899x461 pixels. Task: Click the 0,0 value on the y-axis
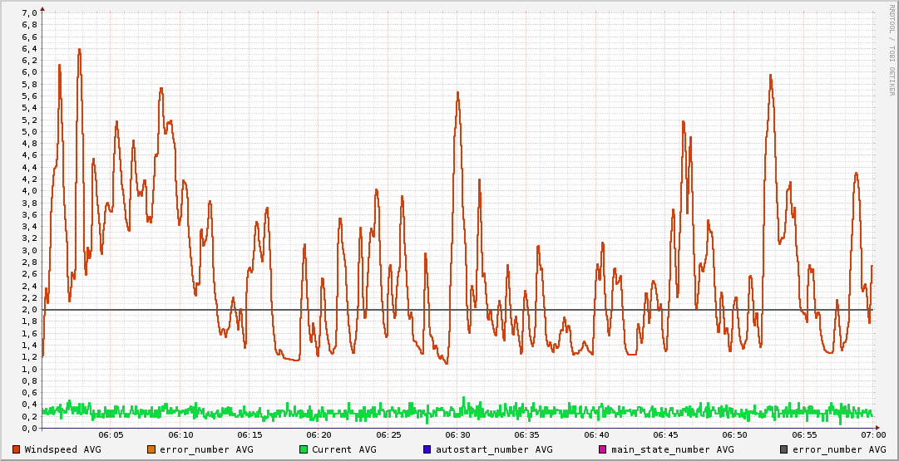click(x=28, y=429)
